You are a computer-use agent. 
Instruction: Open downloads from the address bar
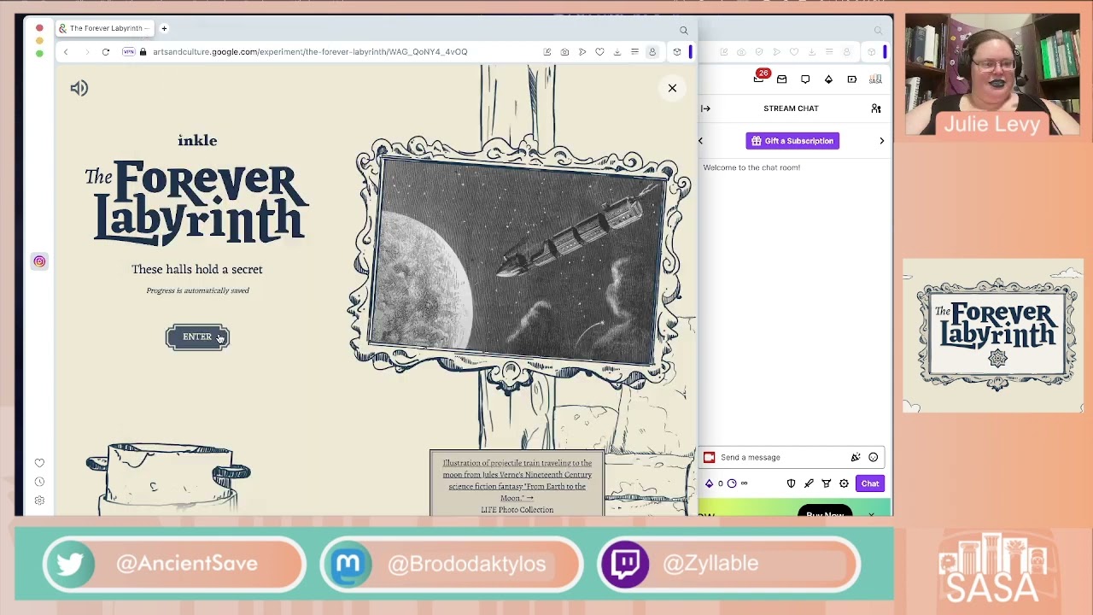pyautogui.click(x=617, y=52)
